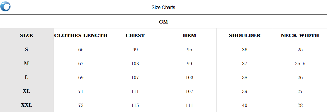This screenshot has width=327, height=112.
Task: Click the blue circular logo icon
Action: pyautogui.click(x=6, y=6)
